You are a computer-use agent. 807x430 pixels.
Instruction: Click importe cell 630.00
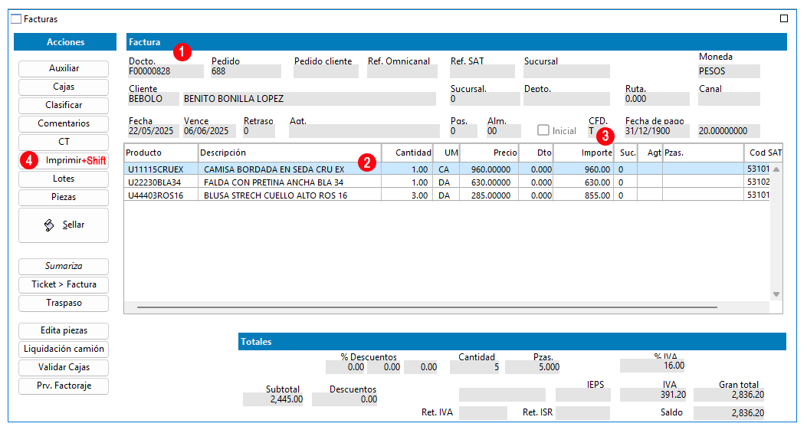(x=584, y=182)
